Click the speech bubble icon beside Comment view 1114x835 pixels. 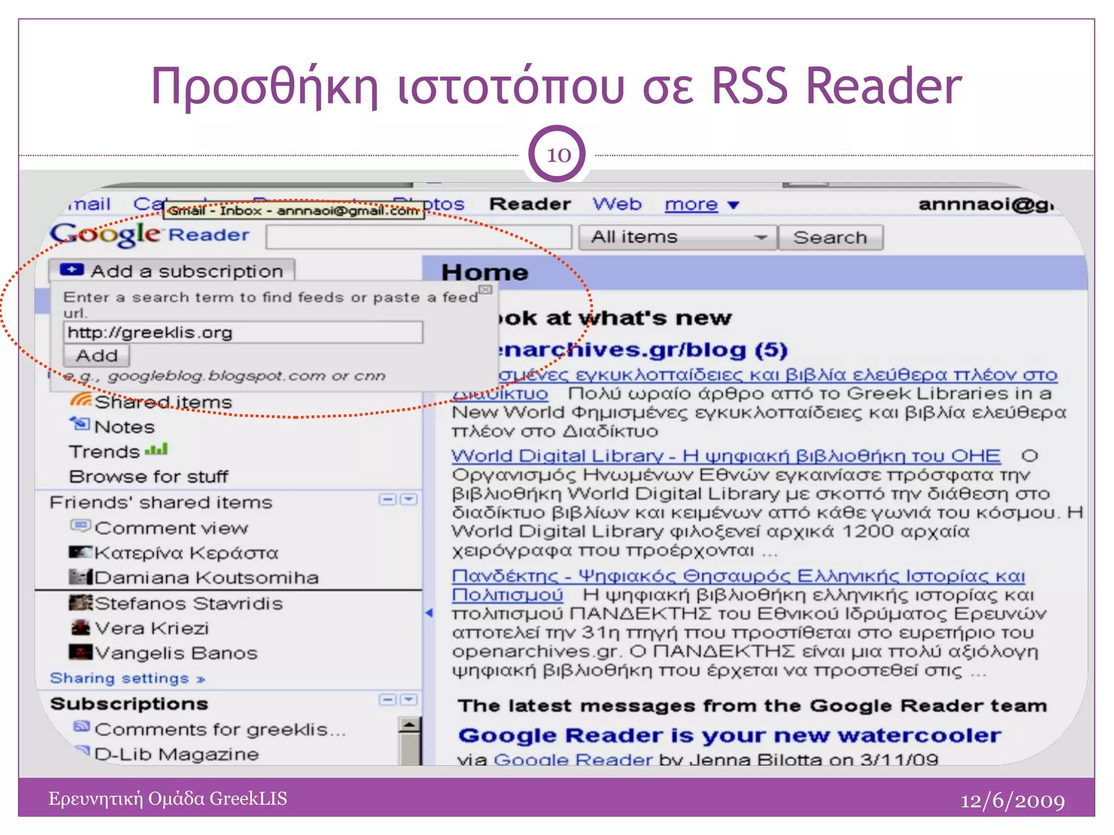81,525
